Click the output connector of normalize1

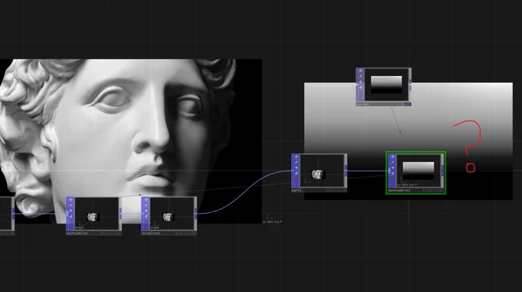(x=196, y=214)
